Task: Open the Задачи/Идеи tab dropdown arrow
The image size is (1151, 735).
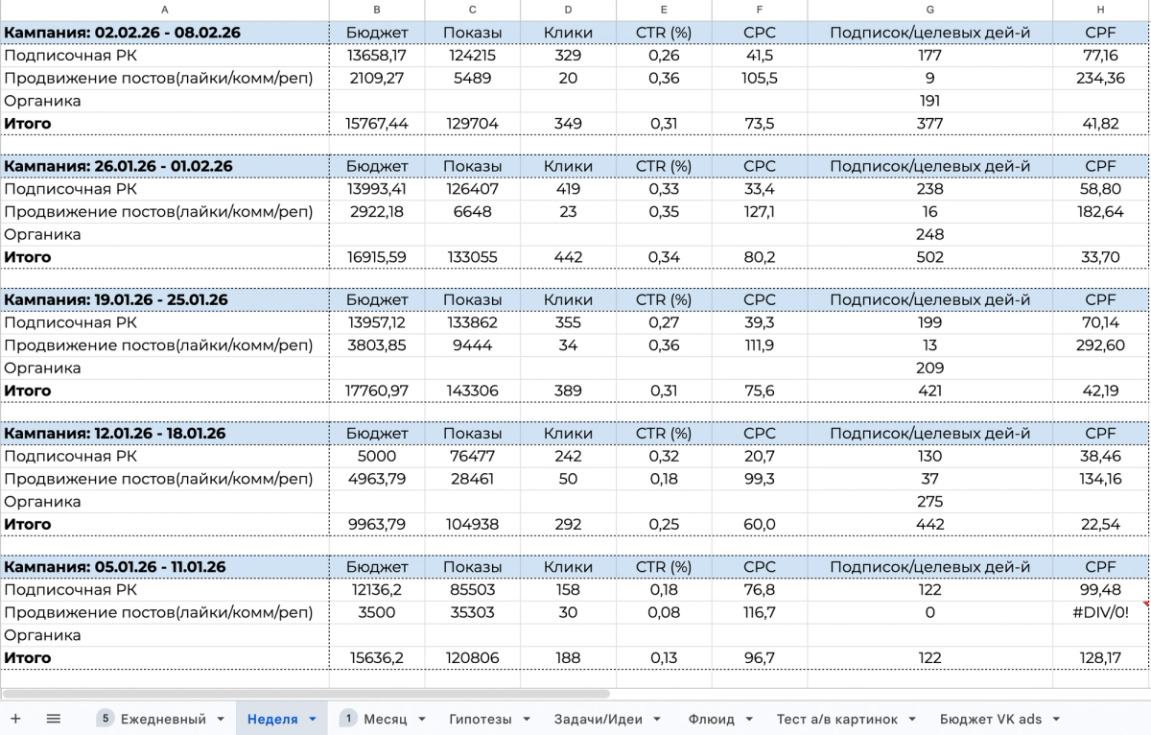Action: click(x=657, y=719)
